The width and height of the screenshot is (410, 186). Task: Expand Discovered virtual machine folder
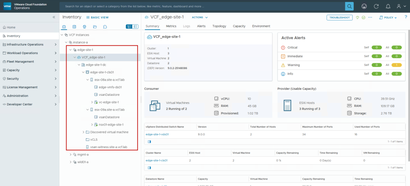83,132
